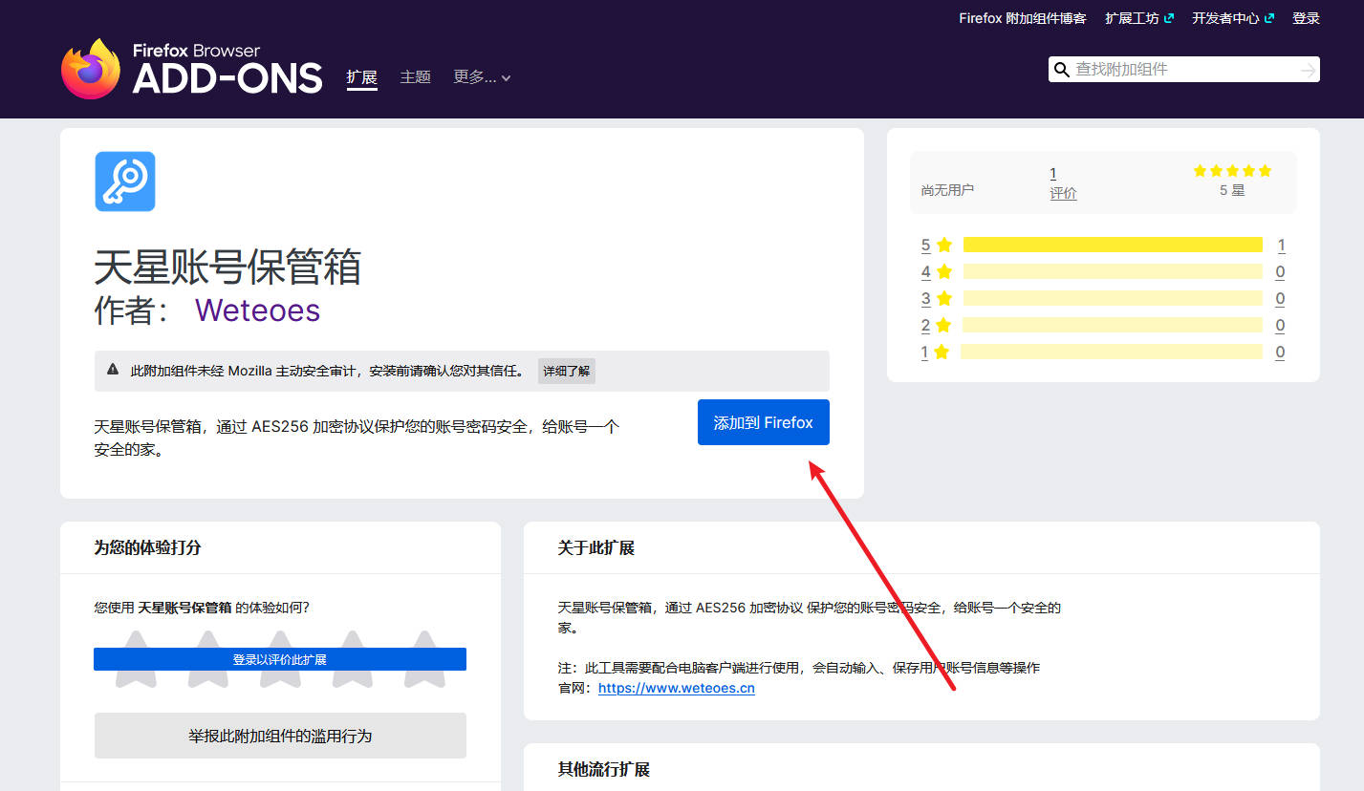The width and height of the screenshot is (1364, 791).
Task: Click the fifth grey rating star
Action: point(424,659)
